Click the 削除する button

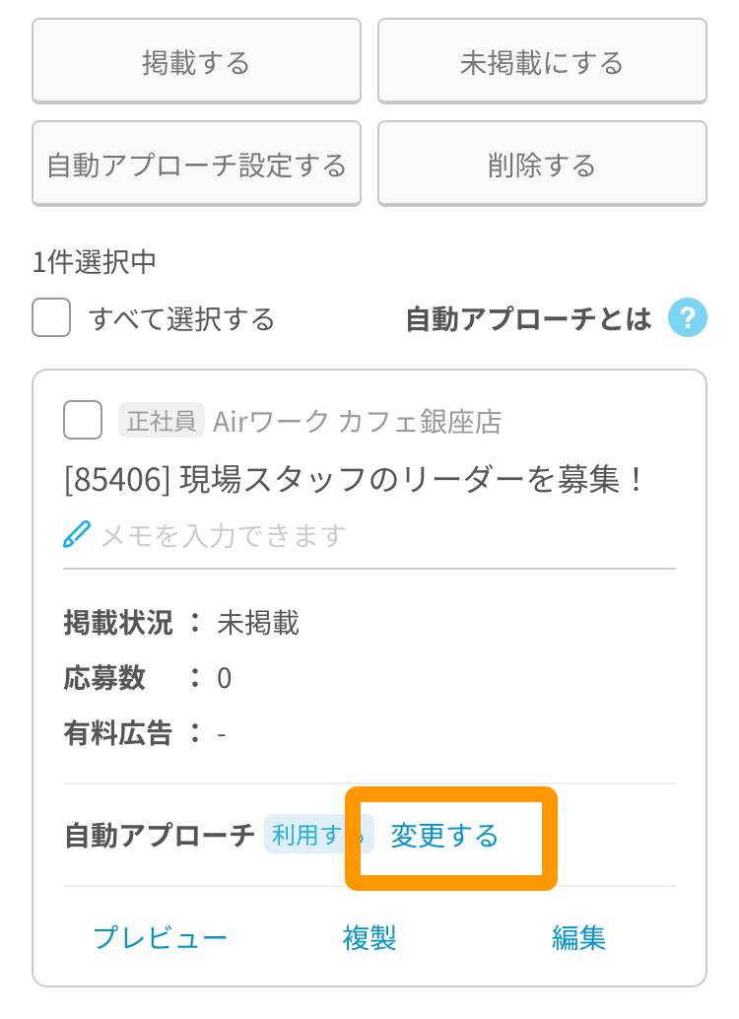click(542, 164)
